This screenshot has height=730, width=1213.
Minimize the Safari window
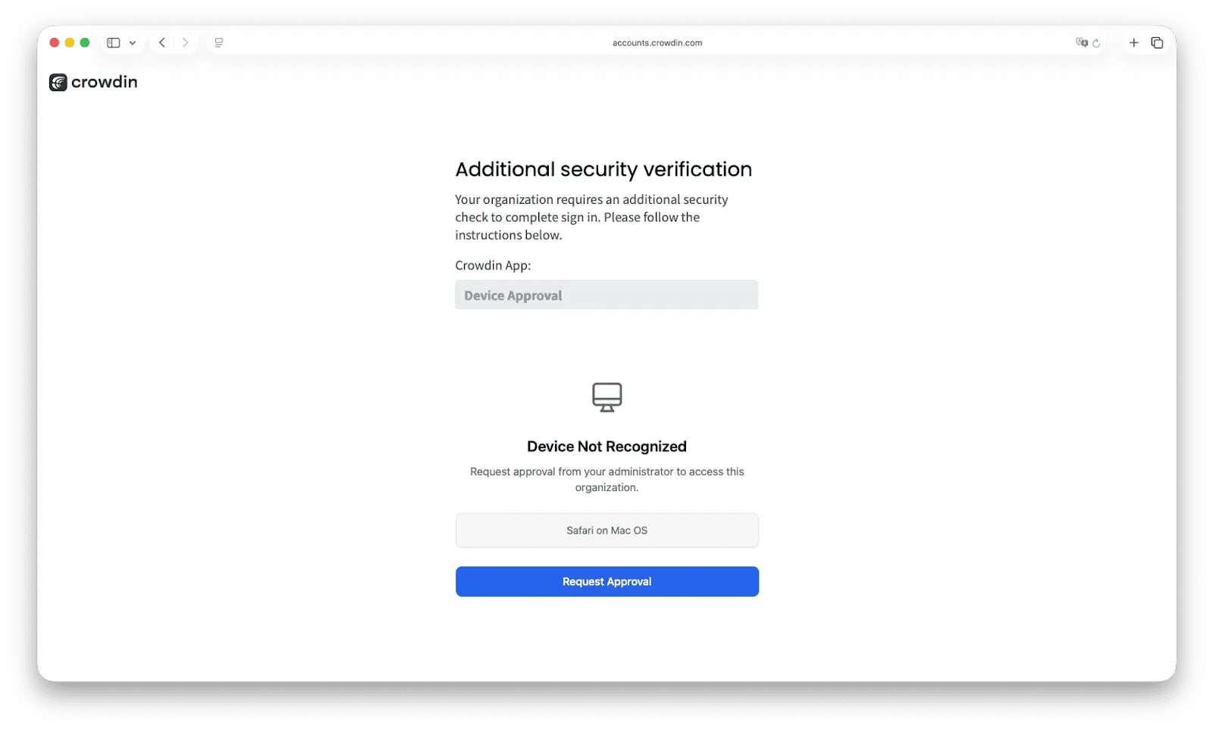coord(69,42)
